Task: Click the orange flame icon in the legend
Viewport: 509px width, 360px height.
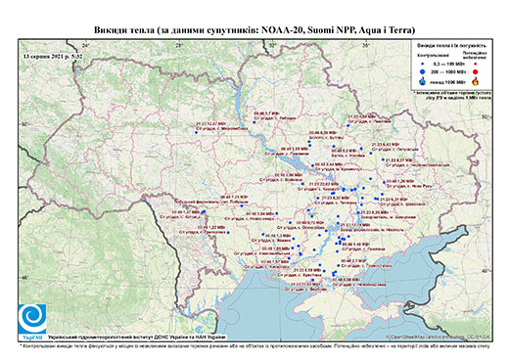Action: point(476,81)
